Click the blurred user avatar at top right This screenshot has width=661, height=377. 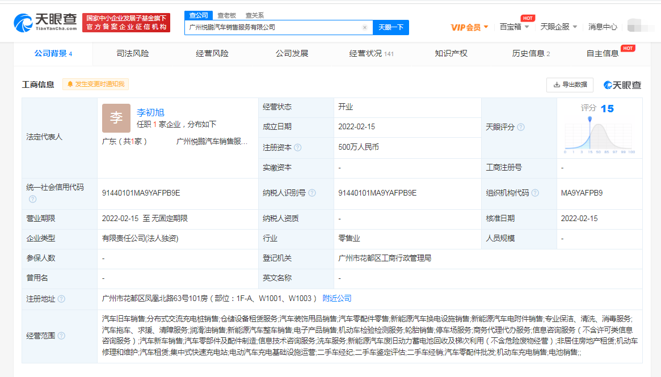(x=640, y=26)
